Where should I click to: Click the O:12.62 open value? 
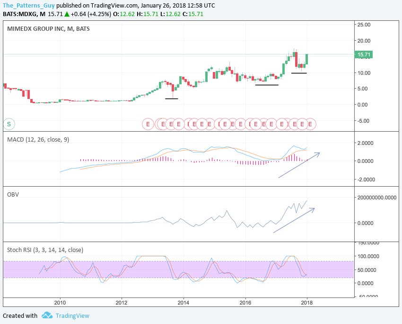coord(124,14)
